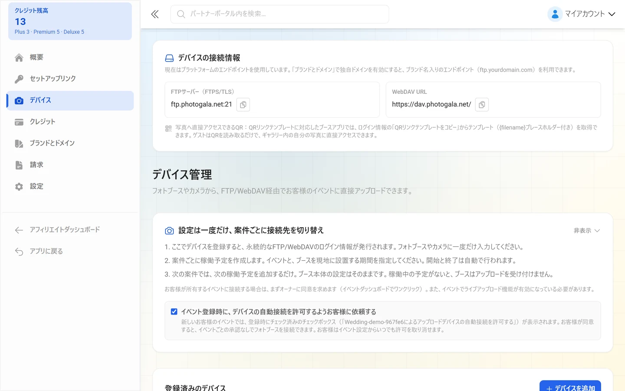This screenshot has width=625, height=391.
Task: Click the FTP address text ftp.photogala.net:21
Action: (x=201, y=104)
